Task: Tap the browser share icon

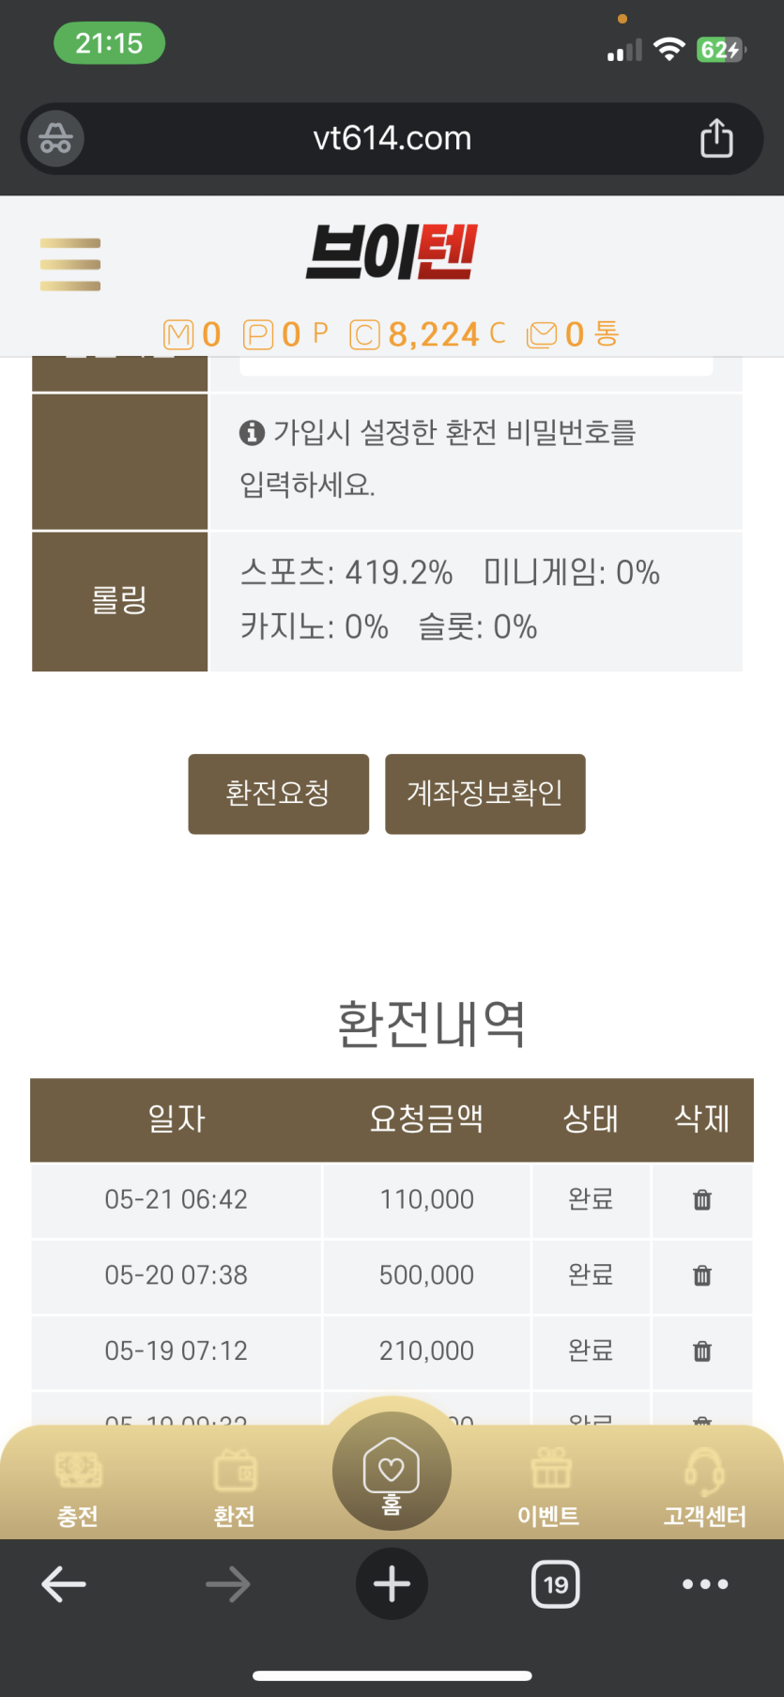Action: [716, 138]
